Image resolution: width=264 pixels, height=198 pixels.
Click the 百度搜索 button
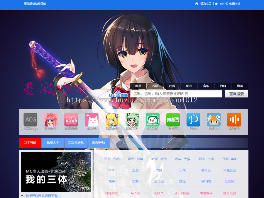coord(236,94)
